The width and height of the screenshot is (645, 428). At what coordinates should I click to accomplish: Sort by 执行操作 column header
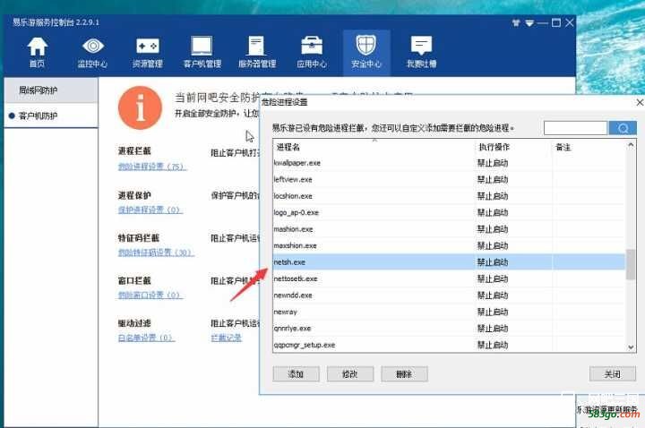513,147
